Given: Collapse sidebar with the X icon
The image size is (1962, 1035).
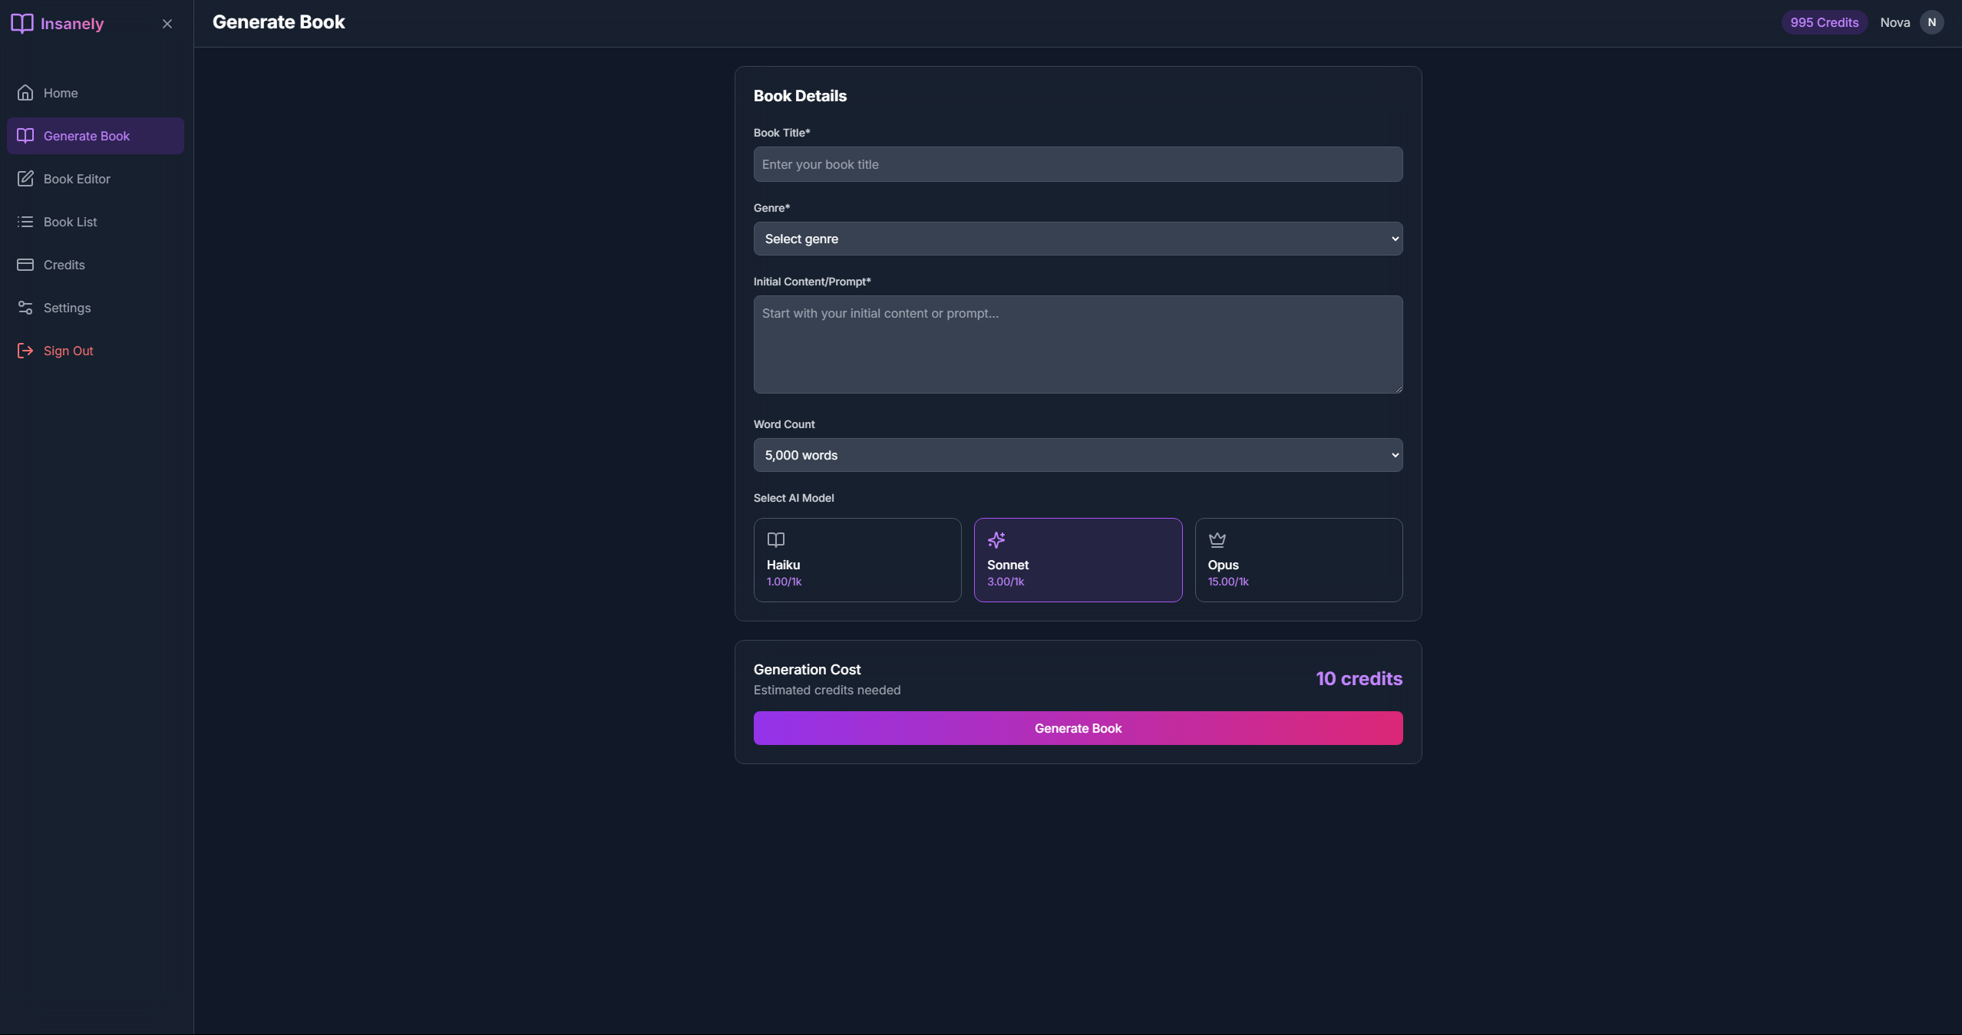Looking at the screenshot, I should (x=167, y=24).
